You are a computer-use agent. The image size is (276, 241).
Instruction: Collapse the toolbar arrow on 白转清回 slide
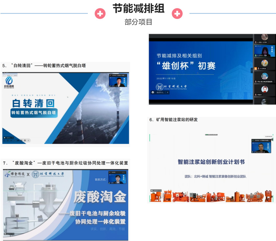(28, 140)
